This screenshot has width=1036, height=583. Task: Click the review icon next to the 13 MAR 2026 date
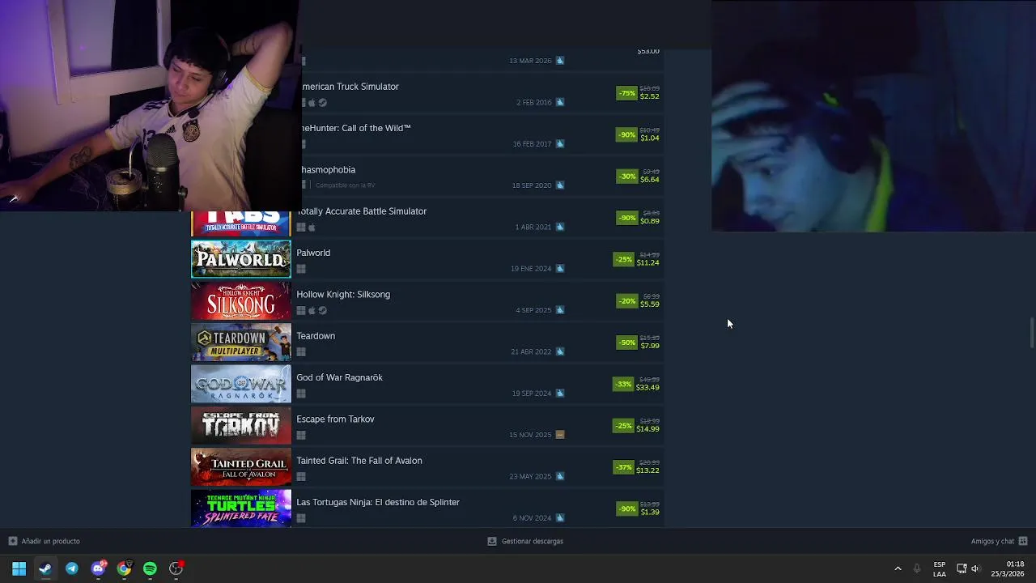click(x=560, y=61)
